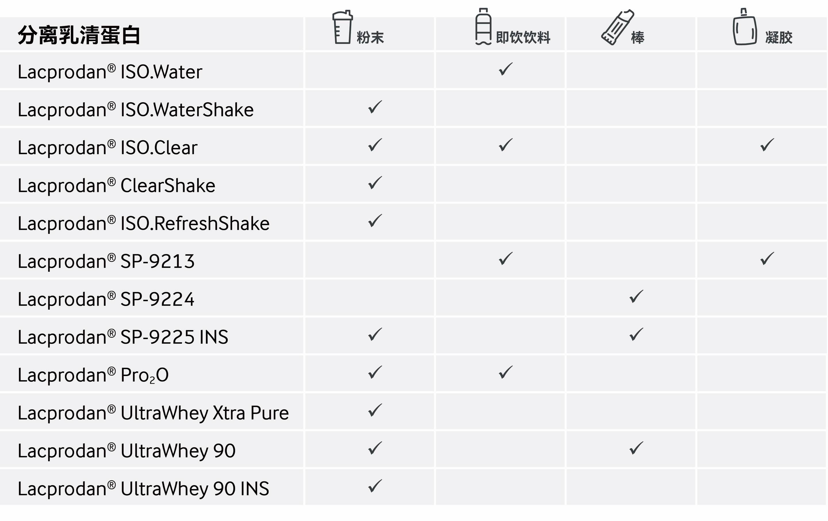Click the ClearShake powder checkmark
Viewport: 828px width, 521px height.
[375, 183]
